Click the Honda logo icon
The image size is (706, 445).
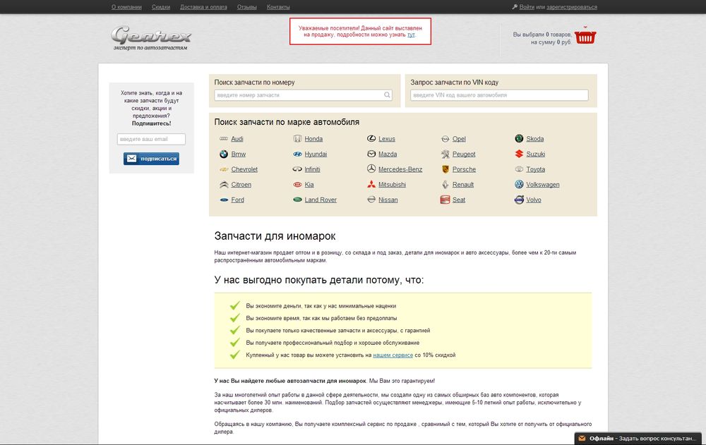point(297,139)
